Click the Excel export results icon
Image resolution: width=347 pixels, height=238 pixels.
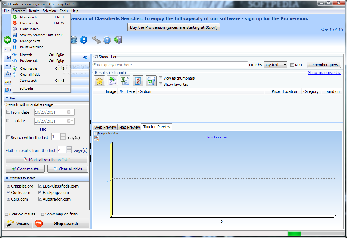point(125,81)
